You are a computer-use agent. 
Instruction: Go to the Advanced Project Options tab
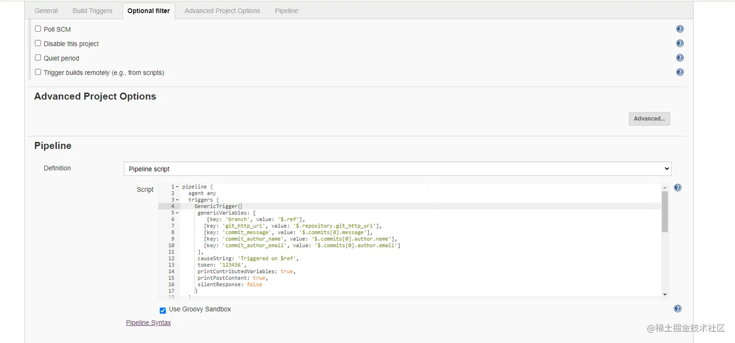[222, 11]
